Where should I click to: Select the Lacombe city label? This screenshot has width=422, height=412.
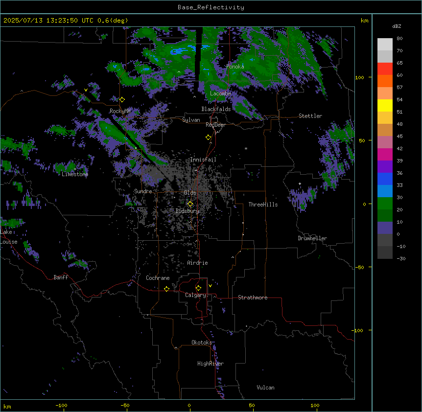point(220,93)
